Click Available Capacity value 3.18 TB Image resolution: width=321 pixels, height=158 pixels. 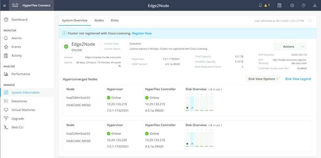[239, 61]
